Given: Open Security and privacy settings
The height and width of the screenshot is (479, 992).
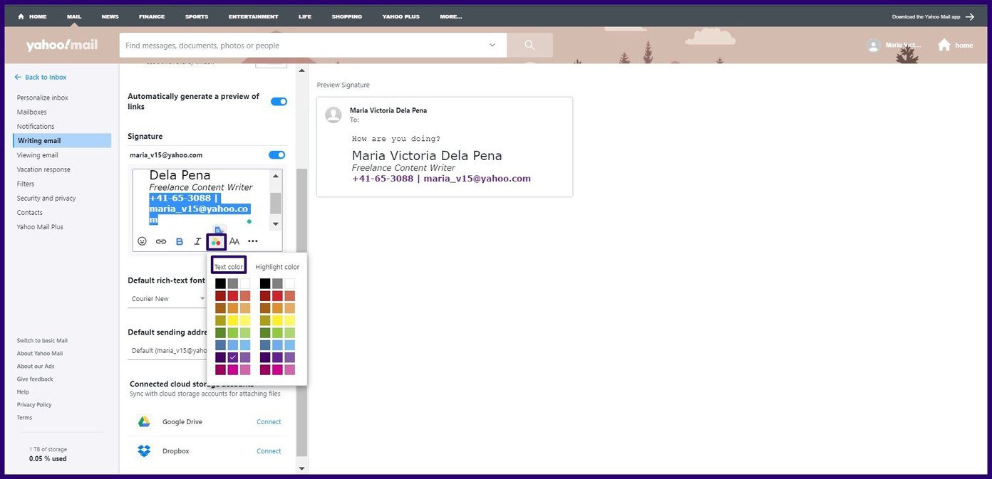Looking at the screenshot, I should pyautogui.click(x=46, y=198).
